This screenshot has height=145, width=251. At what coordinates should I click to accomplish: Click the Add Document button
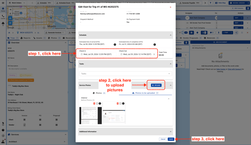tap(220, 42)
